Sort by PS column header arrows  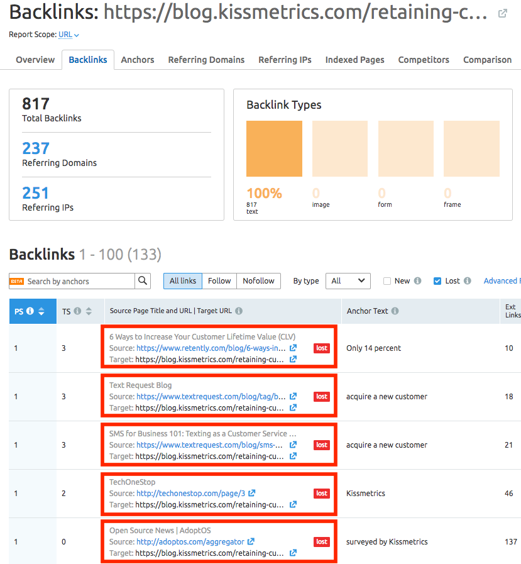tap(41, 311)
